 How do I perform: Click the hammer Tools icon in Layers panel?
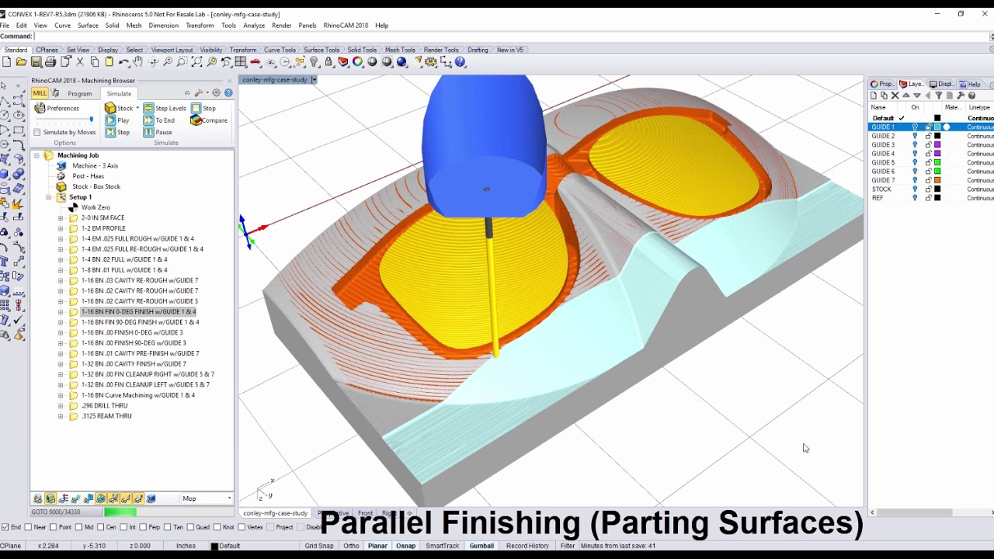coord(961,95)
